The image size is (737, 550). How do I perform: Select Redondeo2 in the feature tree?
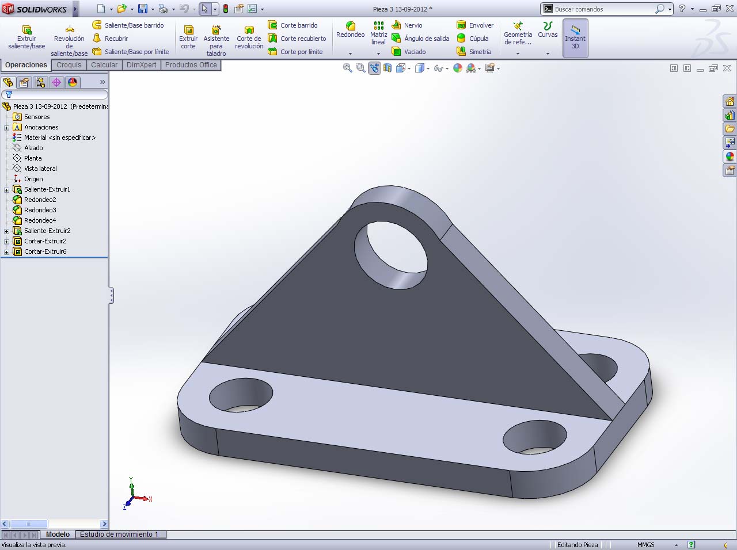(40, 200)
